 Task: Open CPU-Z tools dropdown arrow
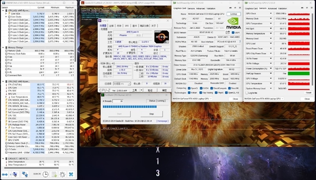[x=141, y=90]
